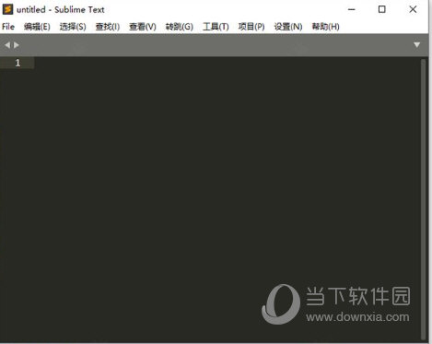Viewport: 432px width, 344px height.
Task: Open the File menu
Action: (8, 27)
